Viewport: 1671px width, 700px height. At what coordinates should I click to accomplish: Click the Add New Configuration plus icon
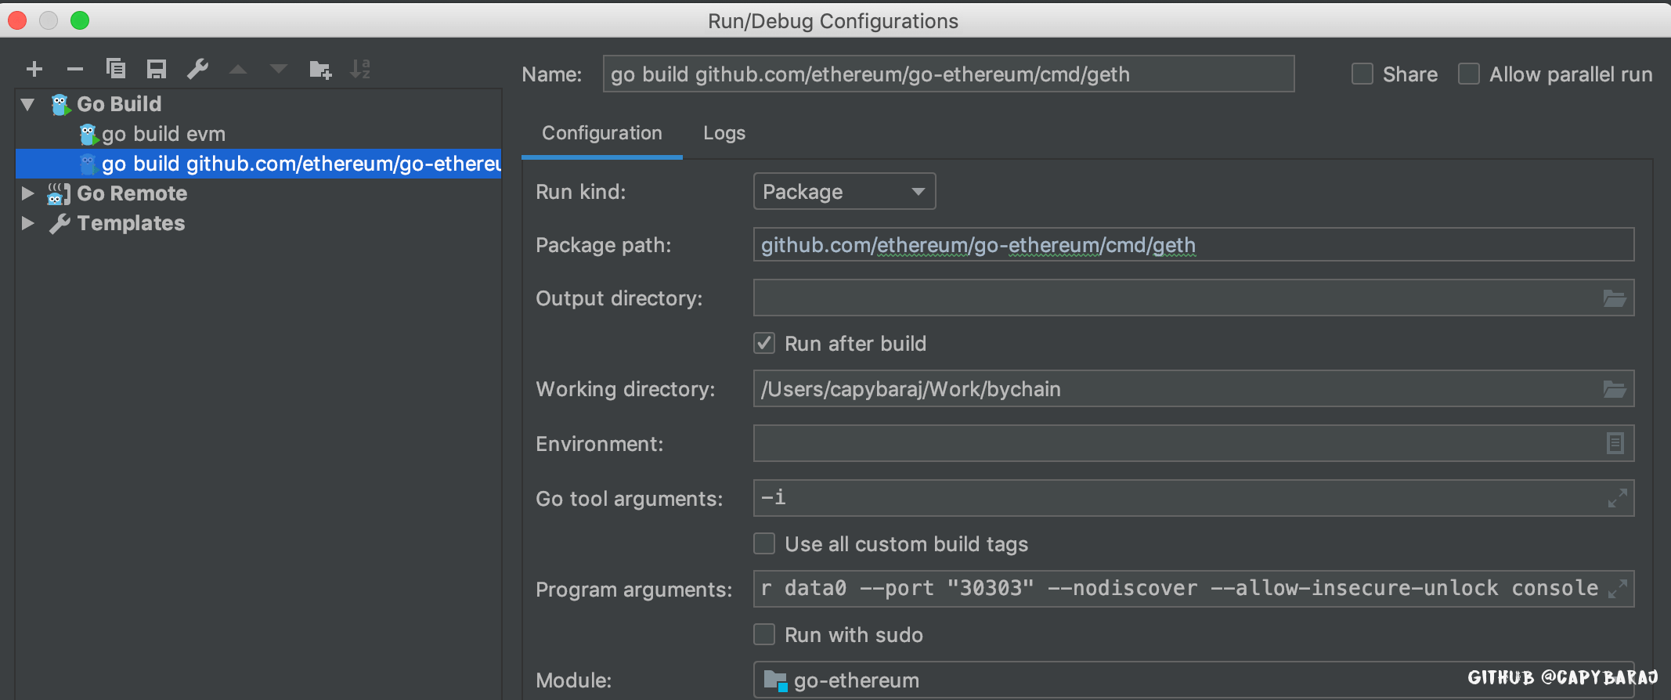tap(34, 69)
